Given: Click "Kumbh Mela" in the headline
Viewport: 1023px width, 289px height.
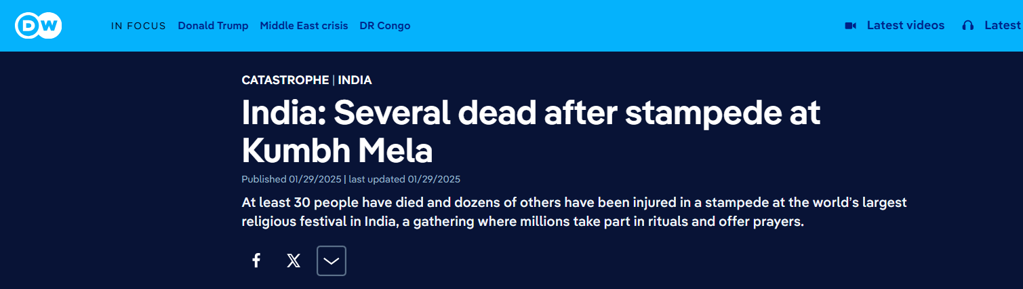Looking at the screenshot, I should point(337,151).
